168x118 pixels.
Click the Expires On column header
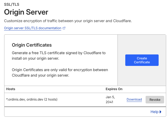coord(114,89)
